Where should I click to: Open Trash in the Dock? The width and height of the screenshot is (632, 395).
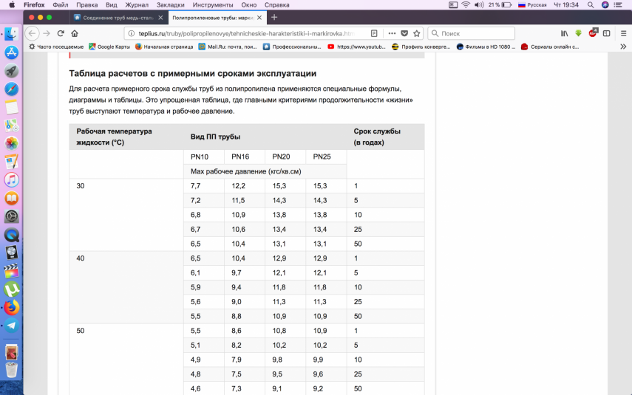[12, 370]
